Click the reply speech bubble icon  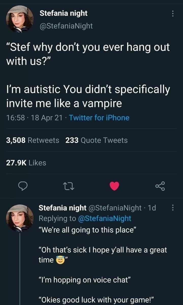coord(23,186)
